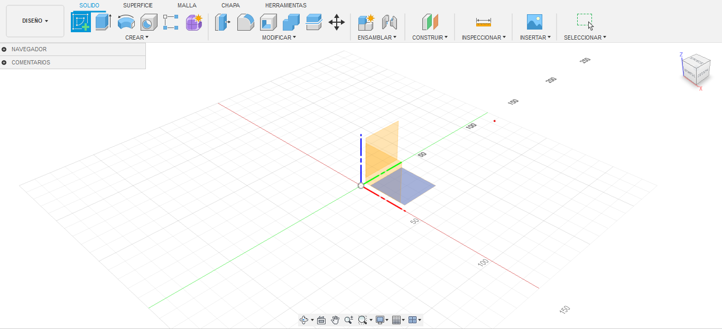Select the Joint tool icon

click(389, 22)
